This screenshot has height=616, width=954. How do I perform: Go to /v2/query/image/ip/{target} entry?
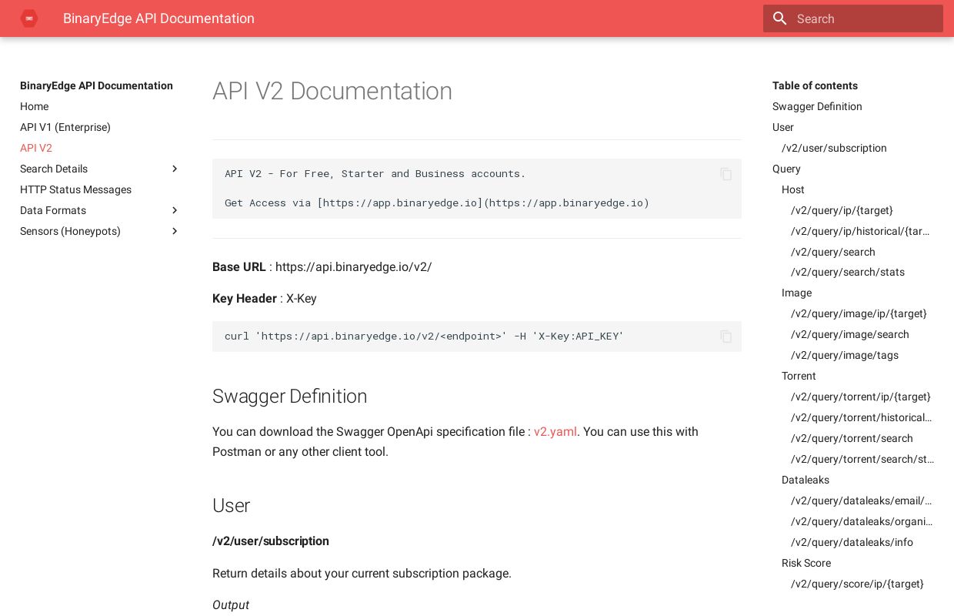[x=859, y=313]
